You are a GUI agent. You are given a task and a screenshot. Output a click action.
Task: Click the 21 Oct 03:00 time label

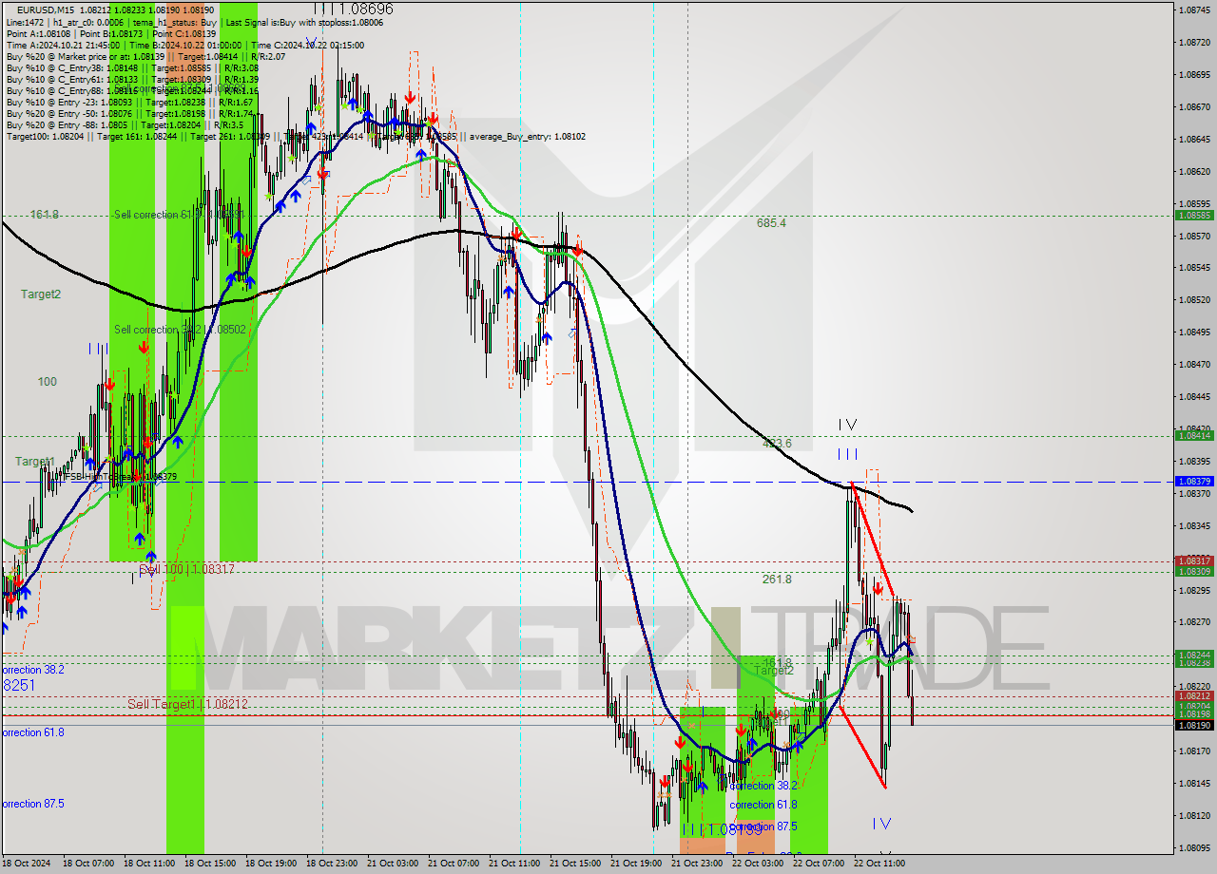coord(393,864)
